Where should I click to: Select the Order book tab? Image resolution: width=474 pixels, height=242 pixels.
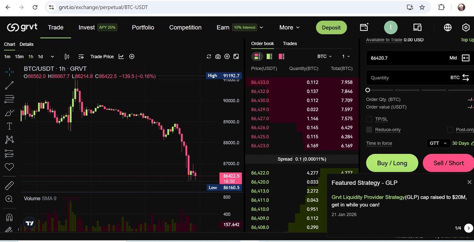tap(262, 43)
